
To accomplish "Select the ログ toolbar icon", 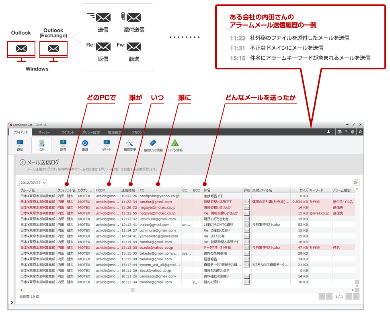I will click(x=42, y=145).
